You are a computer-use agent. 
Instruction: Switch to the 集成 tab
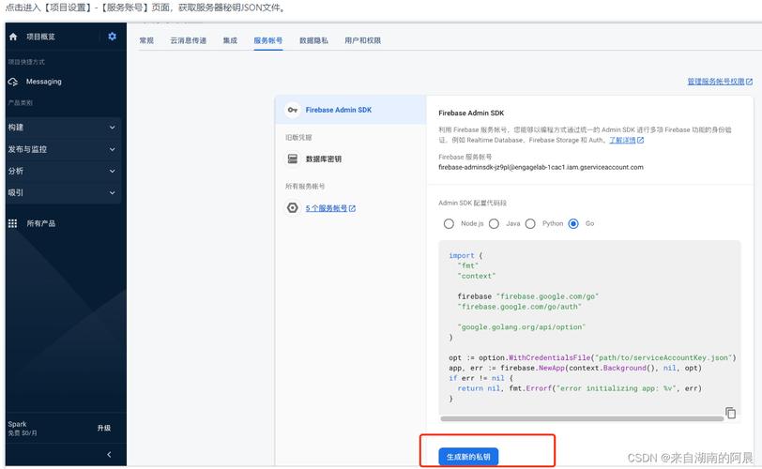click(x=230, y=40)
